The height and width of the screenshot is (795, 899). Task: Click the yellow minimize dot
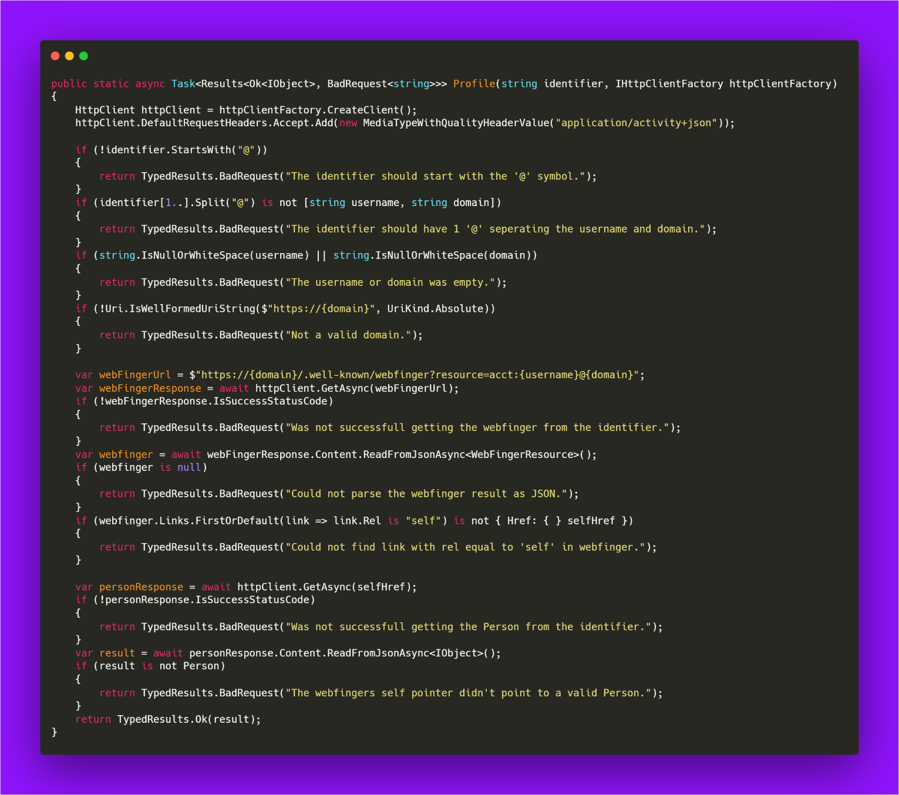69,56
